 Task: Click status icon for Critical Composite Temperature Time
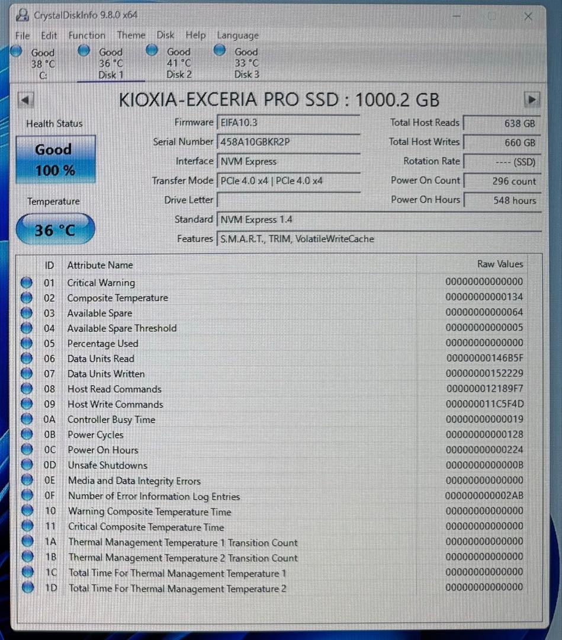[27, 526]
